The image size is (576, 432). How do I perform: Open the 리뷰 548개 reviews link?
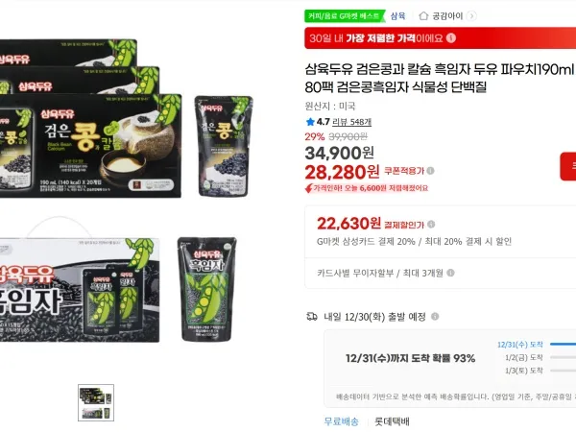click(351, 122)
